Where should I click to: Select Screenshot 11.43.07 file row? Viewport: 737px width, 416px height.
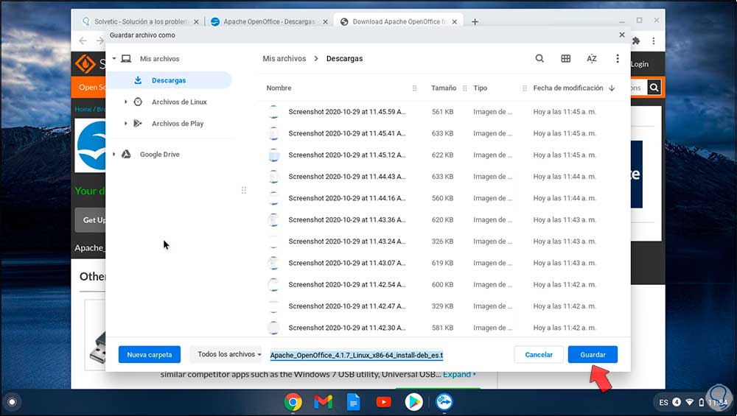coord(444,263)
